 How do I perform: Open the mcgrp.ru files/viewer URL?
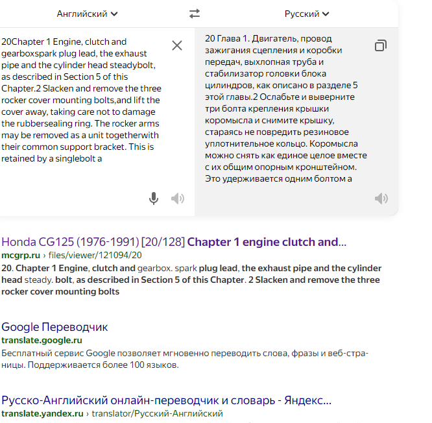pos(71,255)
